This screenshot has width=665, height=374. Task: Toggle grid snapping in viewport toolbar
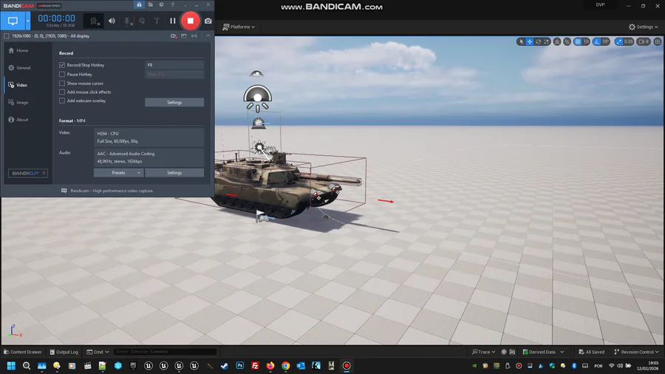(578, 41)
